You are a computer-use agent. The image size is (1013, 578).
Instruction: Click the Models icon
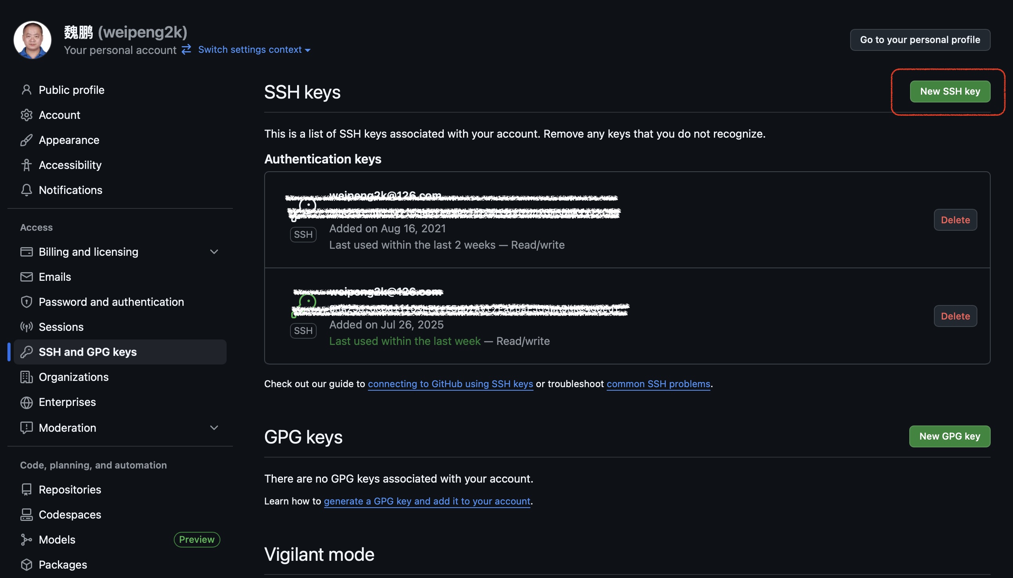point(26,540)
